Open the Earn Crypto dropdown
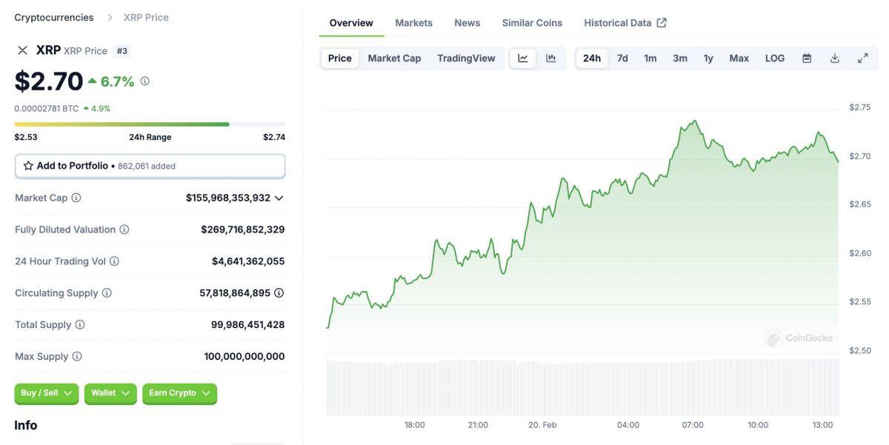The image size is (889, 445). [179, 393]
